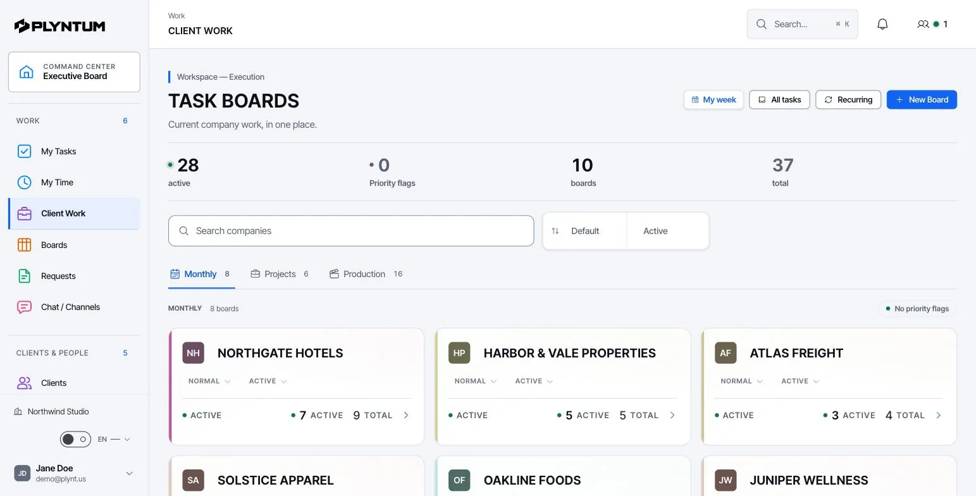Open the notifications bell icon
The image size is (976, 496).
pos(882,24)
